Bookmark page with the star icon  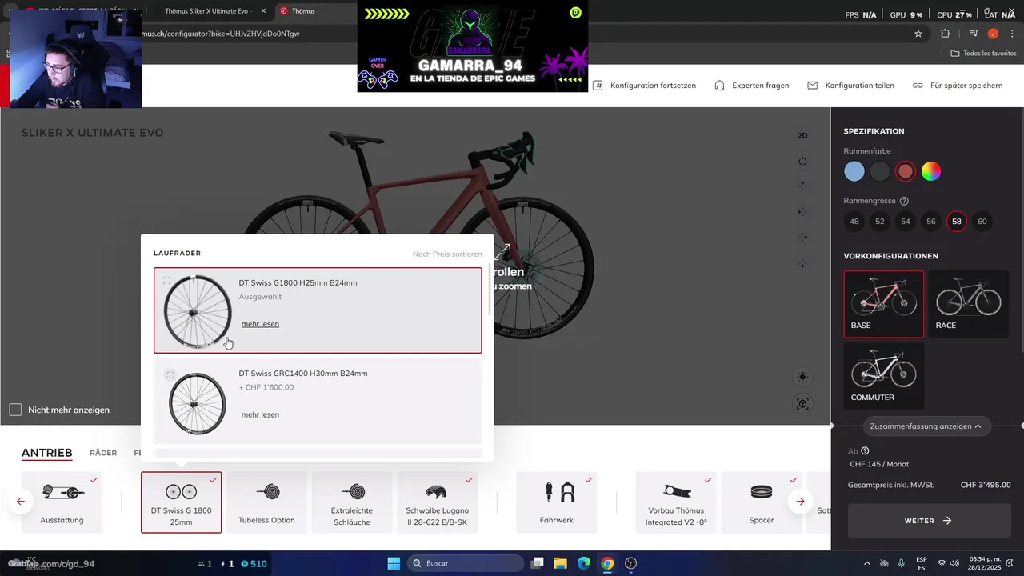pos(918,34)
